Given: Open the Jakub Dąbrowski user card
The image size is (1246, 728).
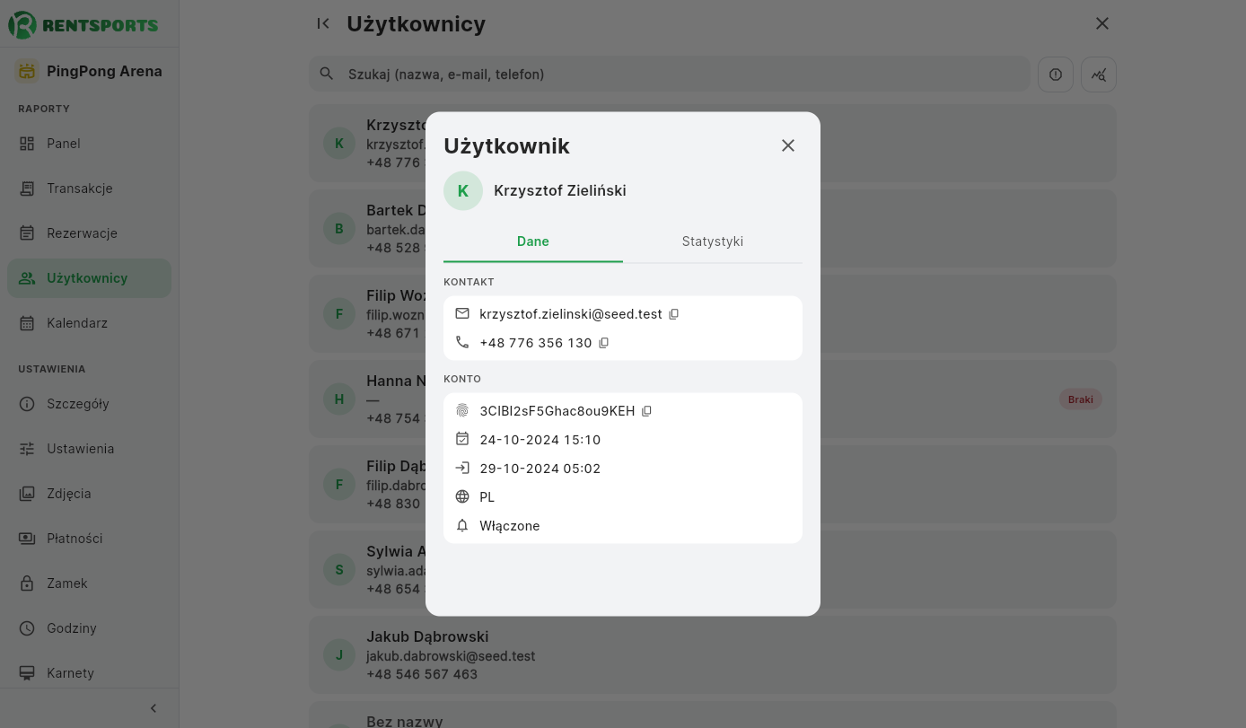Looking at the screenshot, I should tap(713, 654).
